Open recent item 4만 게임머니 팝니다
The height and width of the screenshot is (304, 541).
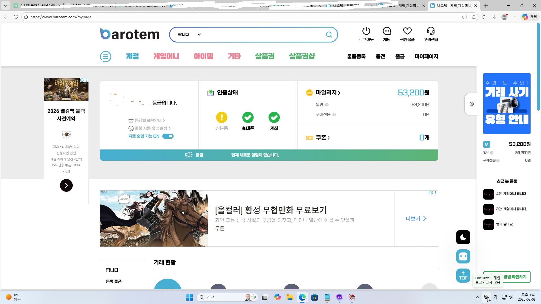point(507,194)
